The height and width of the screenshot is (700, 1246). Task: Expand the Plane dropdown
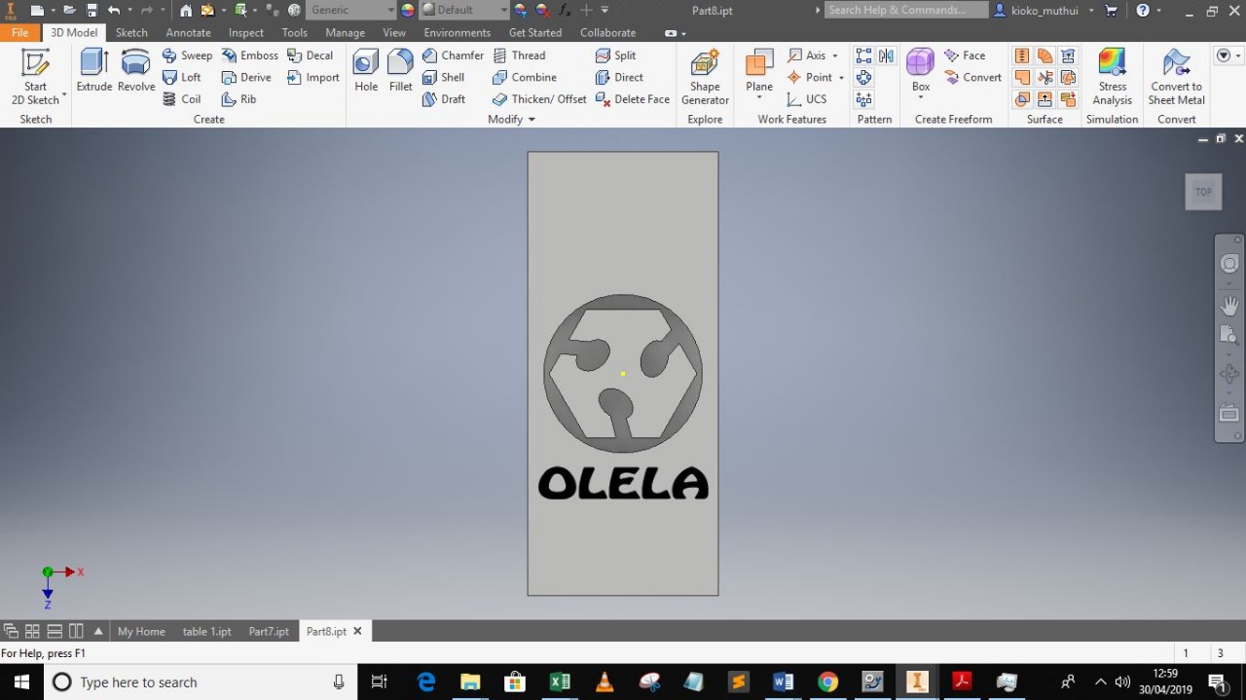pyautogui.click(x=759, y=96)
